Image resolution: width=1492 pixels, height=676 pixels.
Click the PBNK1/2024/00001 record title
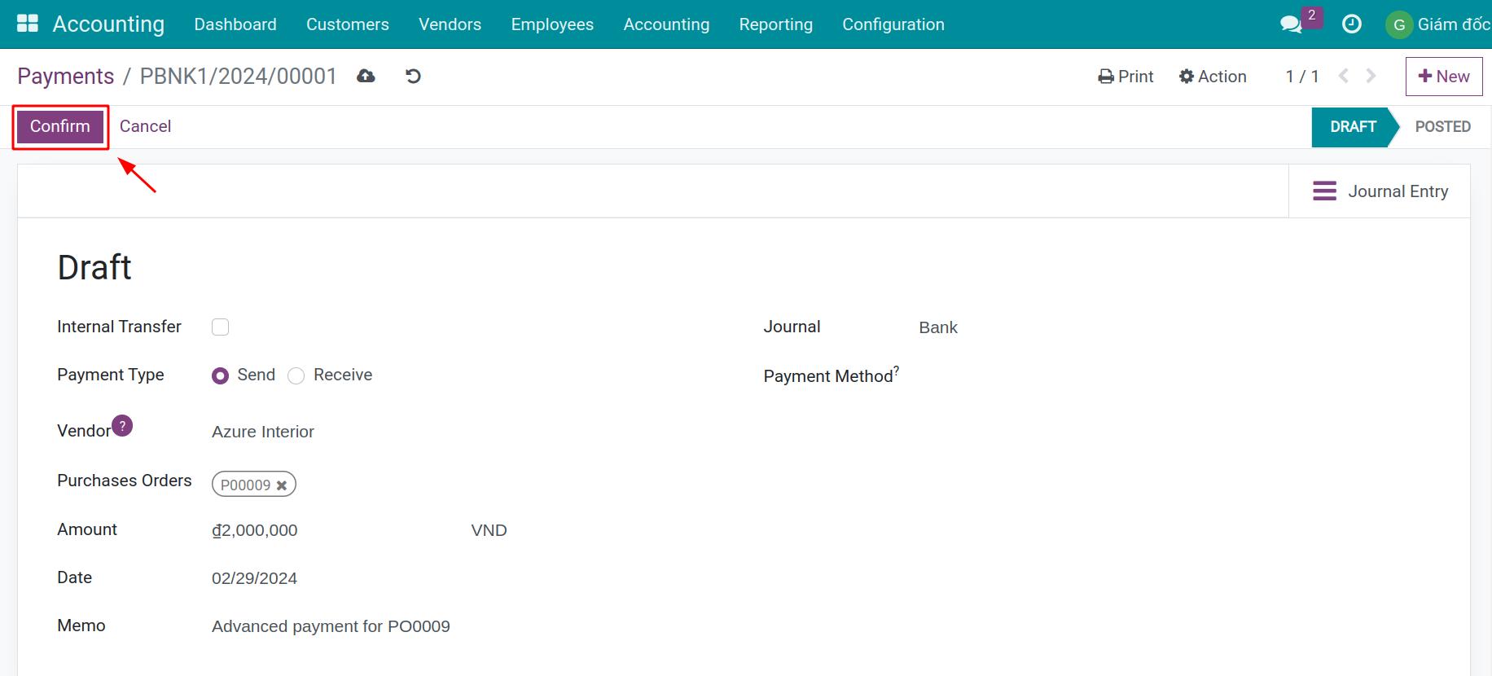(239, 76)
